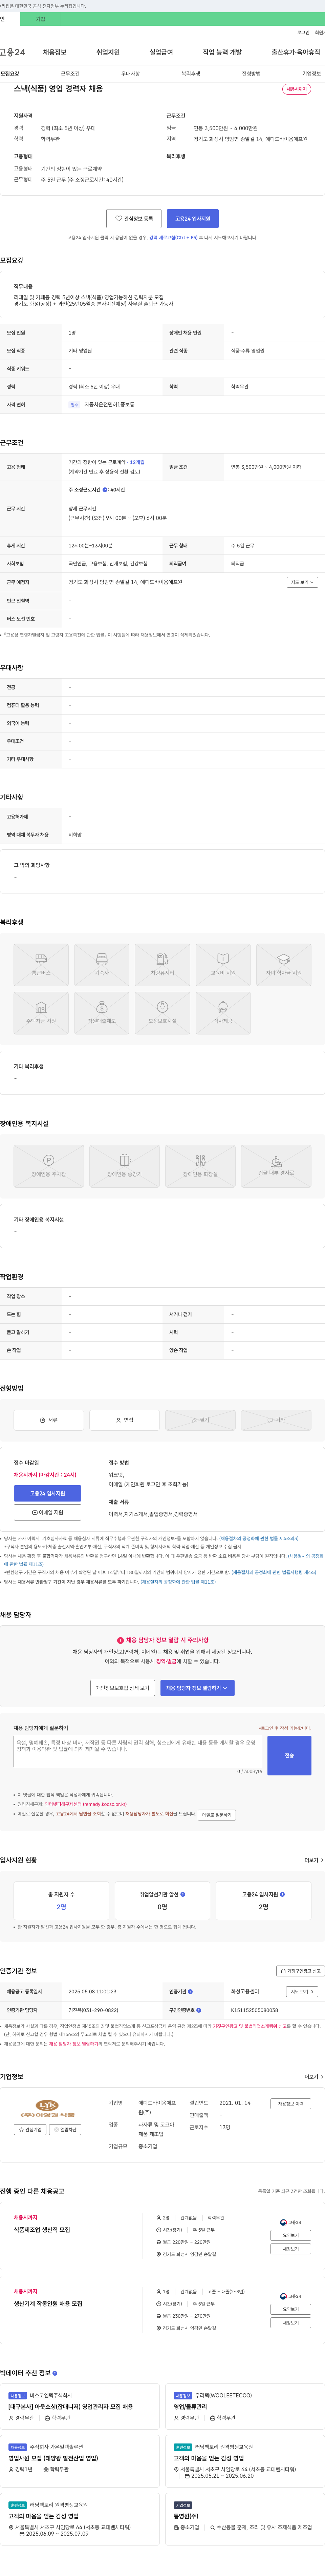Open the 취업지원 menu
This screenshot has width=325, height=2576.
(108, 52)
